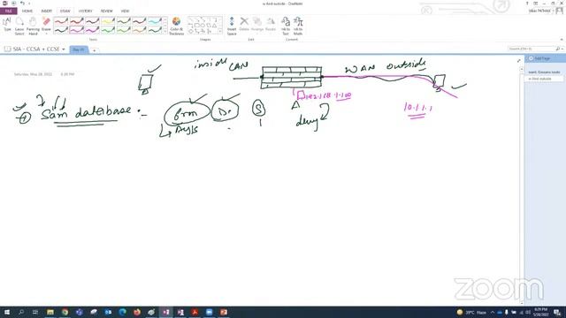Collapse the ribbon with the caret
Image resolution: width=566 pixels, height=318 pixels.
[x=562, y=39]
